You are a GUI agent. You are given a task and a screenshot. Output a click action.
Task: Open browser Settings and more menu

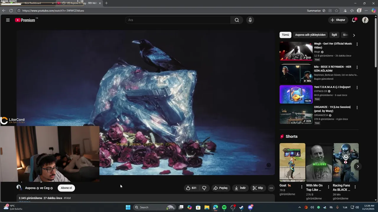tap(366, 11)
